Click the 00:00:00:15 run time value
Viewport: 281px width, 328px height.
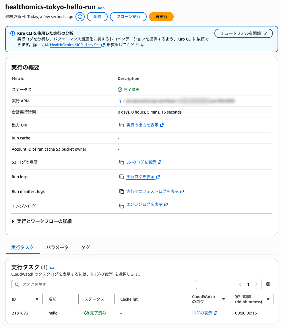(246, 313)
